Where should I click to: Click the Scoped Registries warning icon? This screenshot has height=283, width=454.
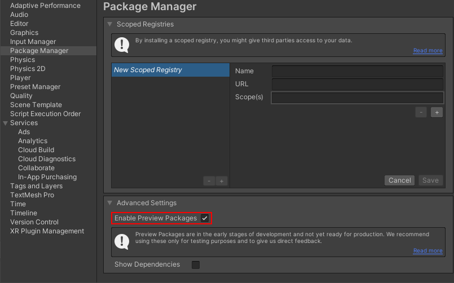click(x=122, y=45)
